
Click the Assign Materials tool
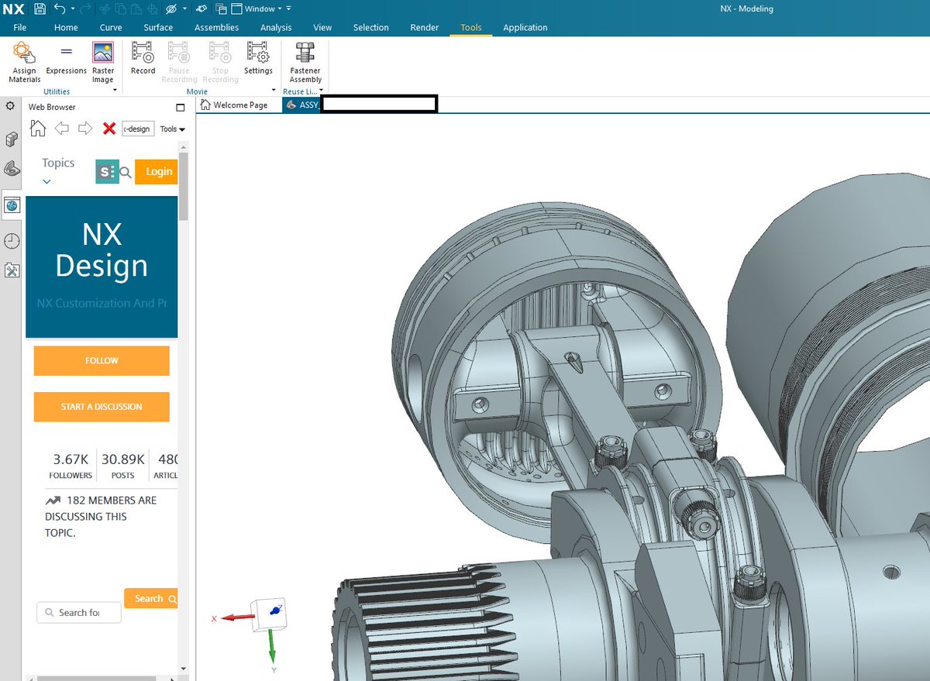pos(24,62)
